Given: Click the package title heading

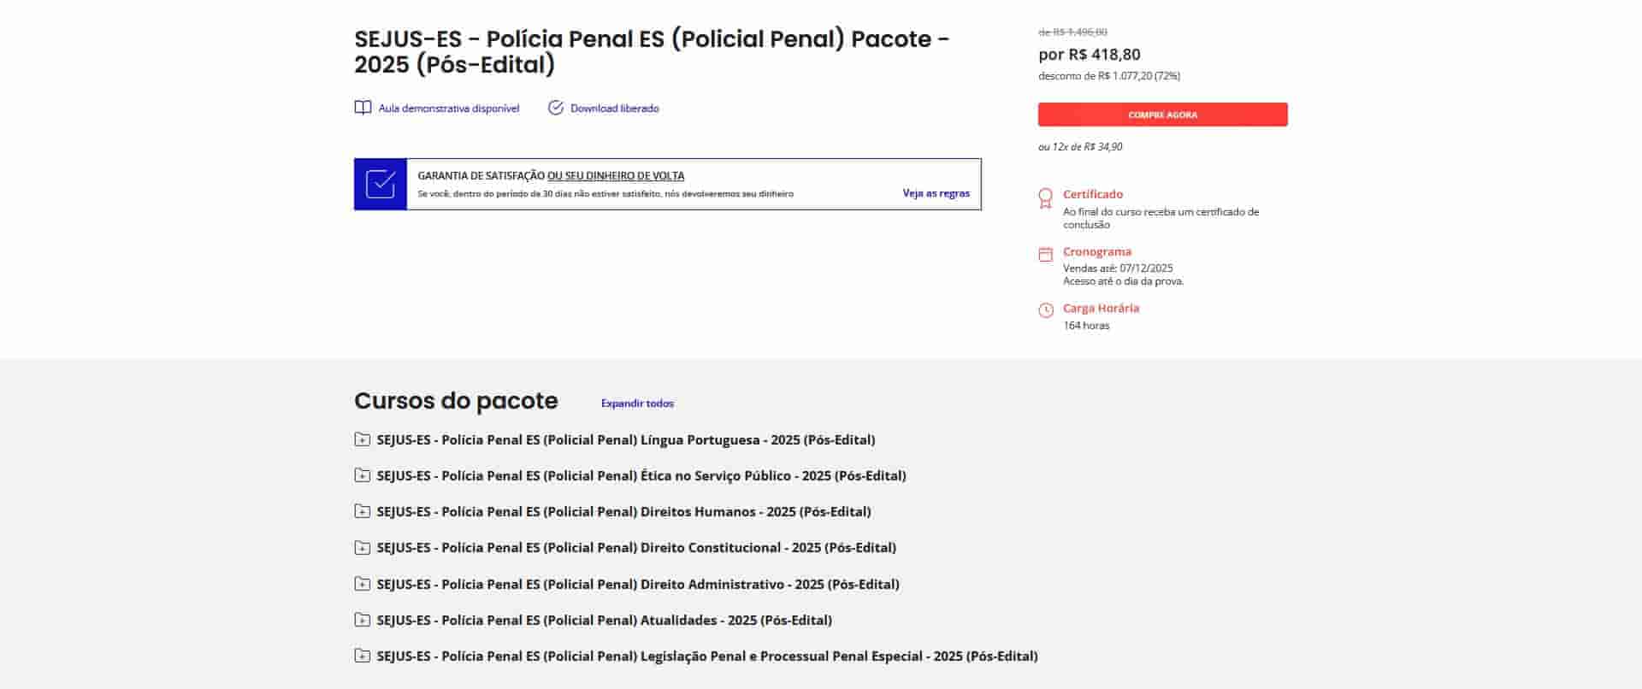Looking at the screenshot, I should point(652,51).
